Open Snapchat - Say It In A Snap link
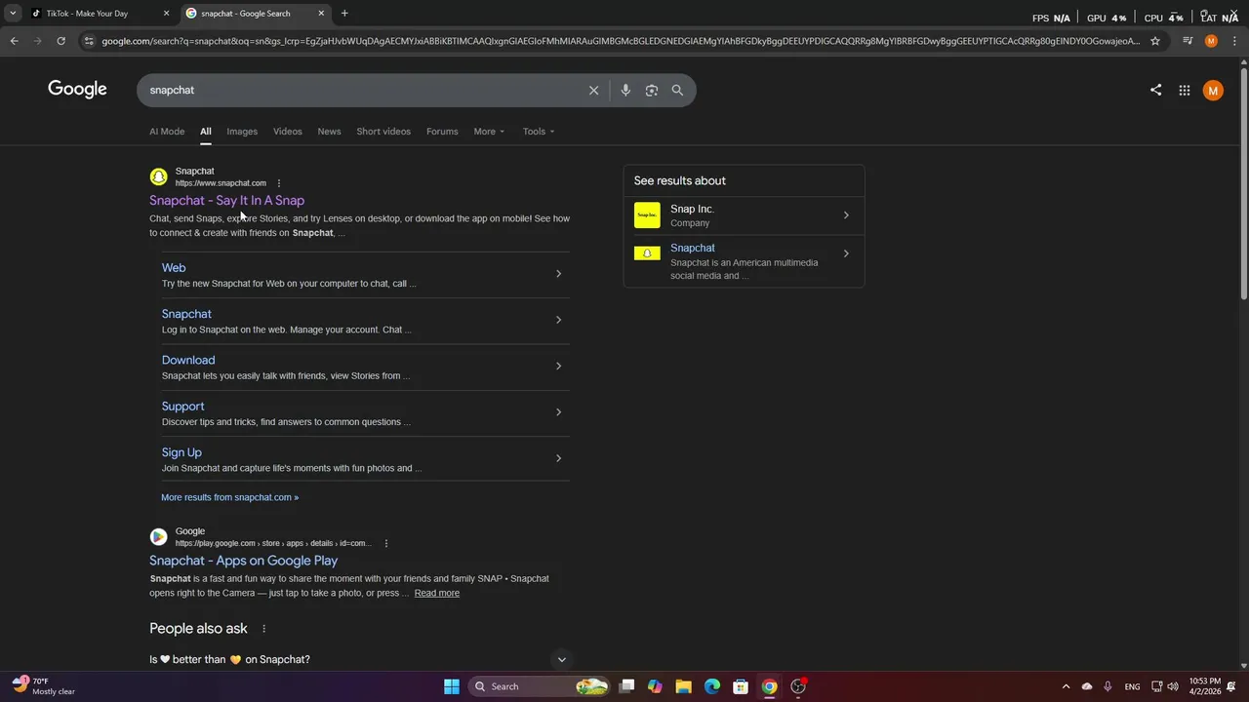 coord(226,201)
